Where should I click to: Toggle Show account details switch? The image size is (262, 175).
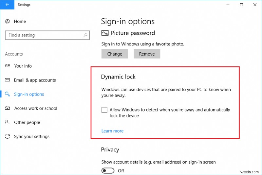point(108,171)
